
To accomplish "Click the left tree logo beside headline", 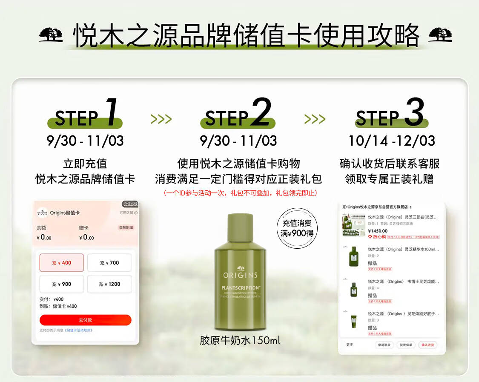I will (51, 34).
